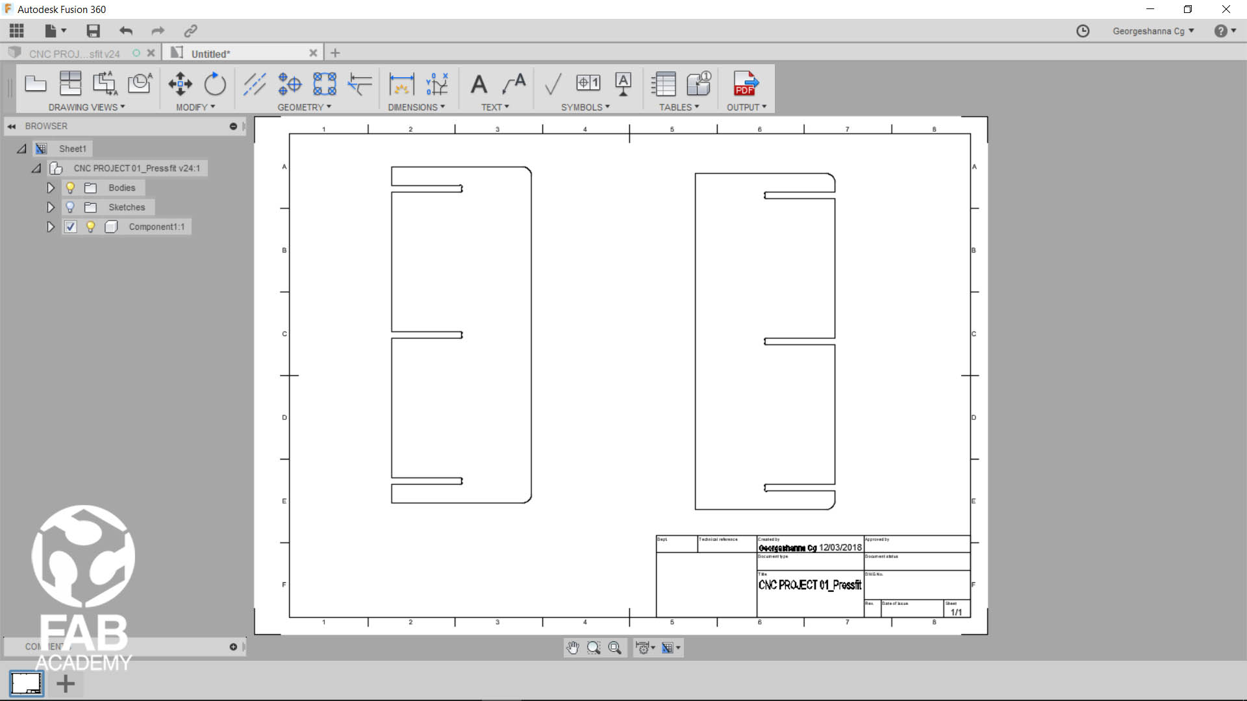Select the Balloon tool
This screenshot has height=701, width=1247.
699,84
